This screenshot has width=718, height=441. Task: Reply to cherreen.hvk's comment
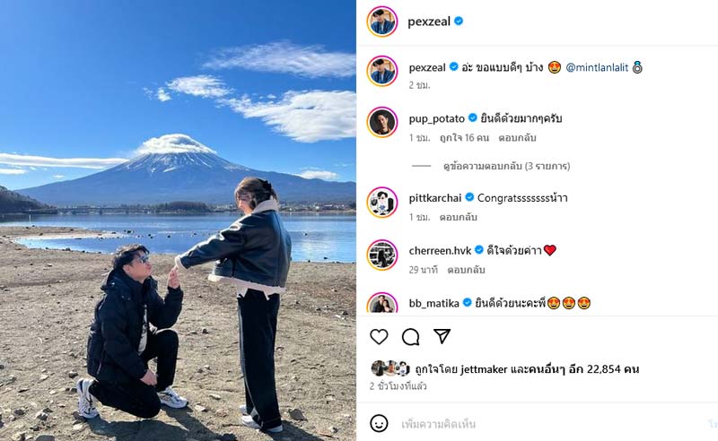tap(466, 270)
